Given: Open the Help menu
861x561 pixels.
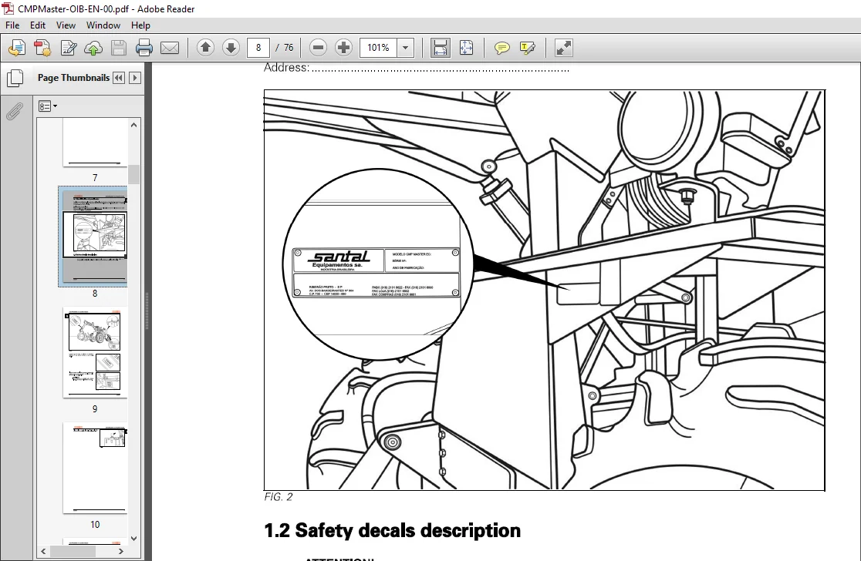Looking at the screenshot, I should tap(140, 25).
